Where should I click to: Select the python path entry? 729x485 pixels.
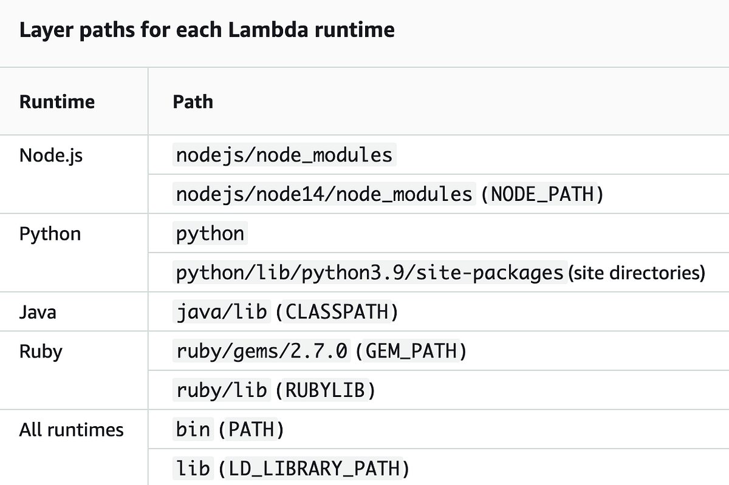pyautogui.click(x=210, y=233)
